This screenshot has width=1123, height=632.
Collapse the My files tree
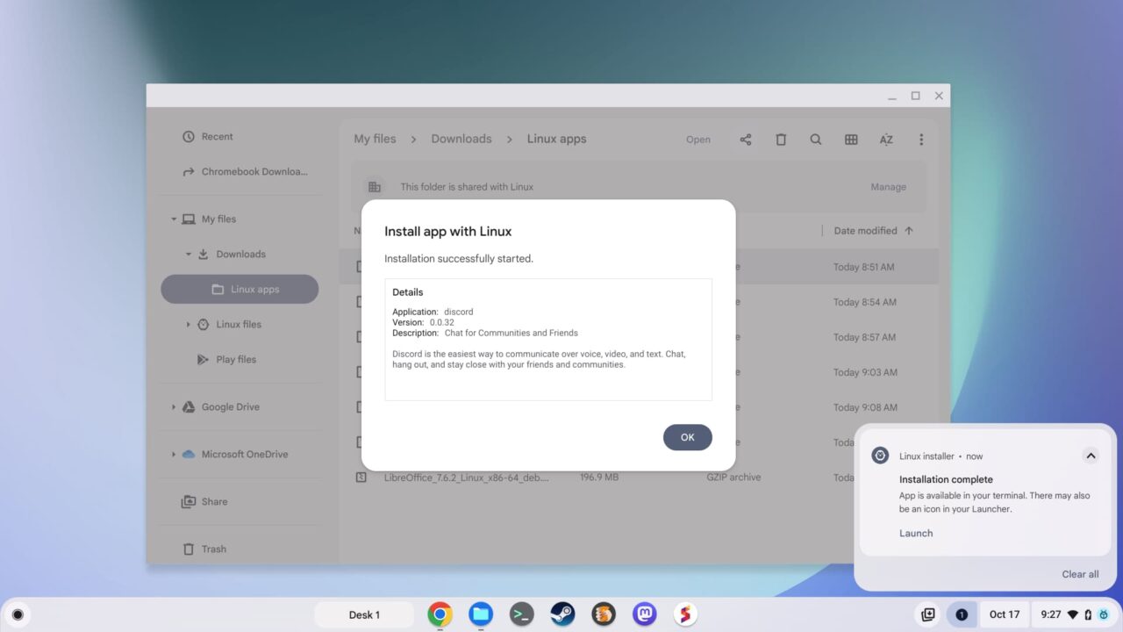(x=174, y=219)
